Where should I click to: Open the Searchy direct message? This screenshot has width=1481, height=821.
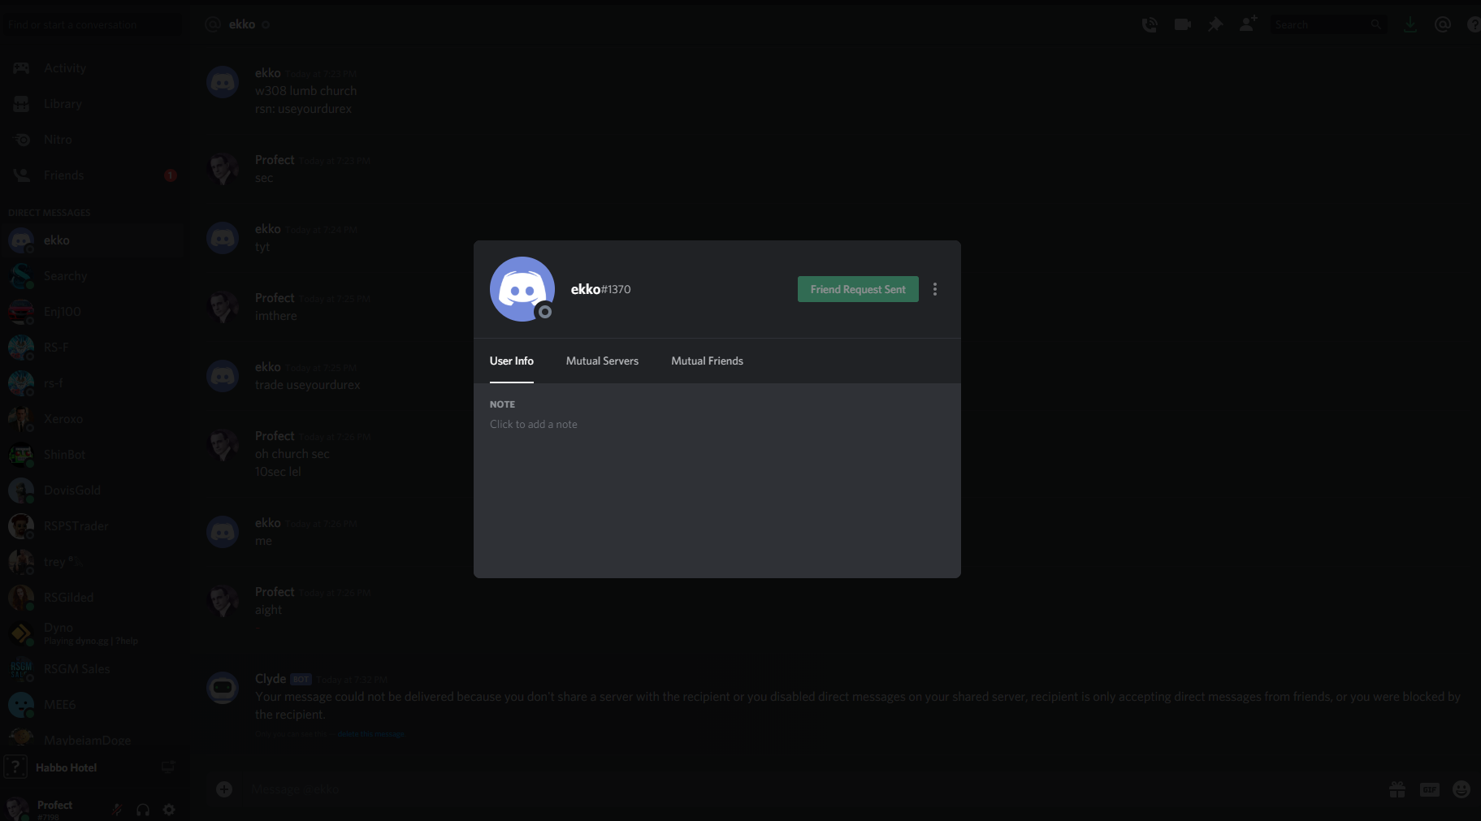pos(92,276)
